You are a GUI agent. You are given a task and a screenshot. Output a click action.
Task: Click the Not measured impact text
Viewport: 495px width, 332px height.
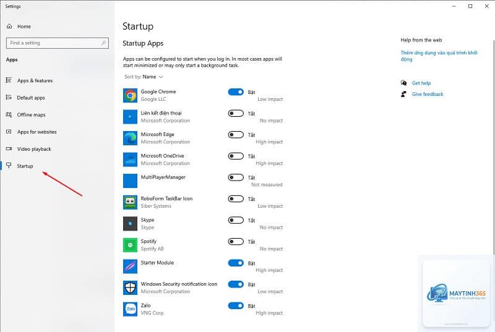point(267,184)
